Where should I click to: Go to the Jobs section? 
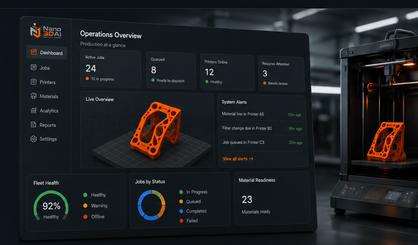[45, 68]
